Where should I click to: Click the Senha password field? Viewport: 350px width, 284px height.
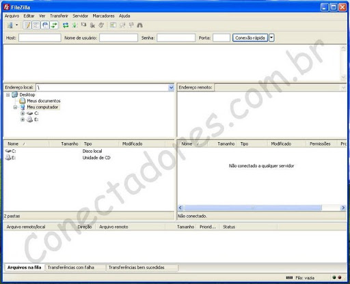(x=176, y=38)
